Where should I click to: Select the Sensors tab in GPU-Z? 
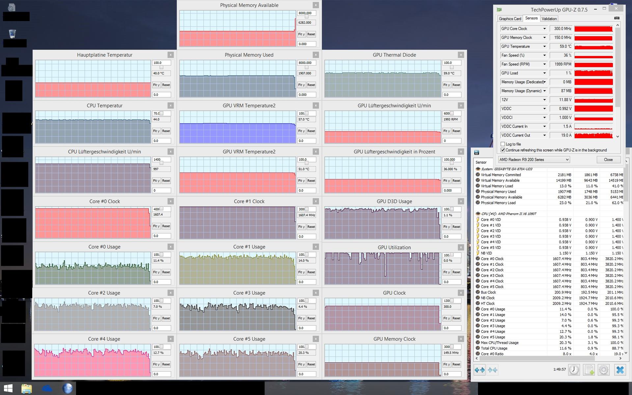(x=531, y=18)
